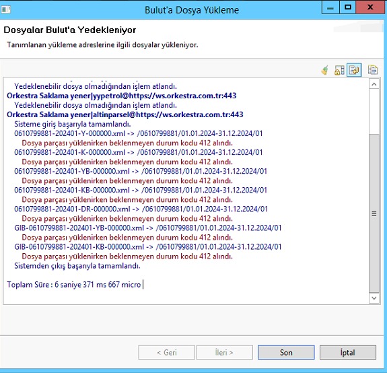The width and height of the screenshot is (387, 373).
Task: Click the yypetrol Orkestra Saklama header line
Action: [x=121, y=96]
